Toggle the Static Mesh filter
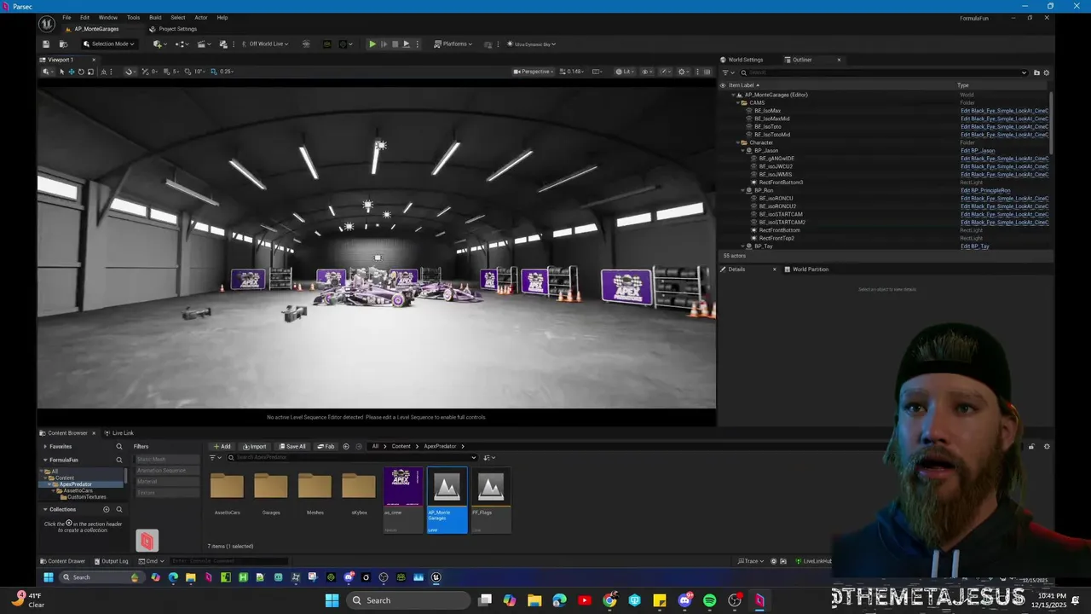Screen dimensions: 1091x614 pyautogui.click(x=167, y=460)
